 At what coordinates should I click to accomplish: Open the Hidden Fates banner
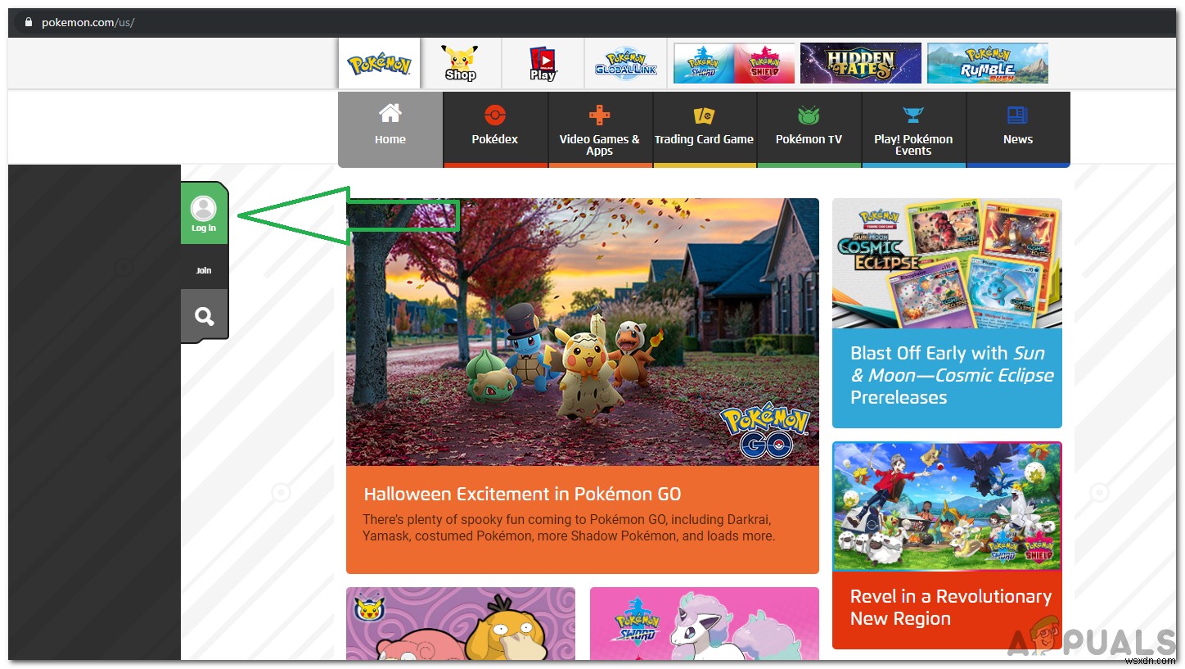861,62
